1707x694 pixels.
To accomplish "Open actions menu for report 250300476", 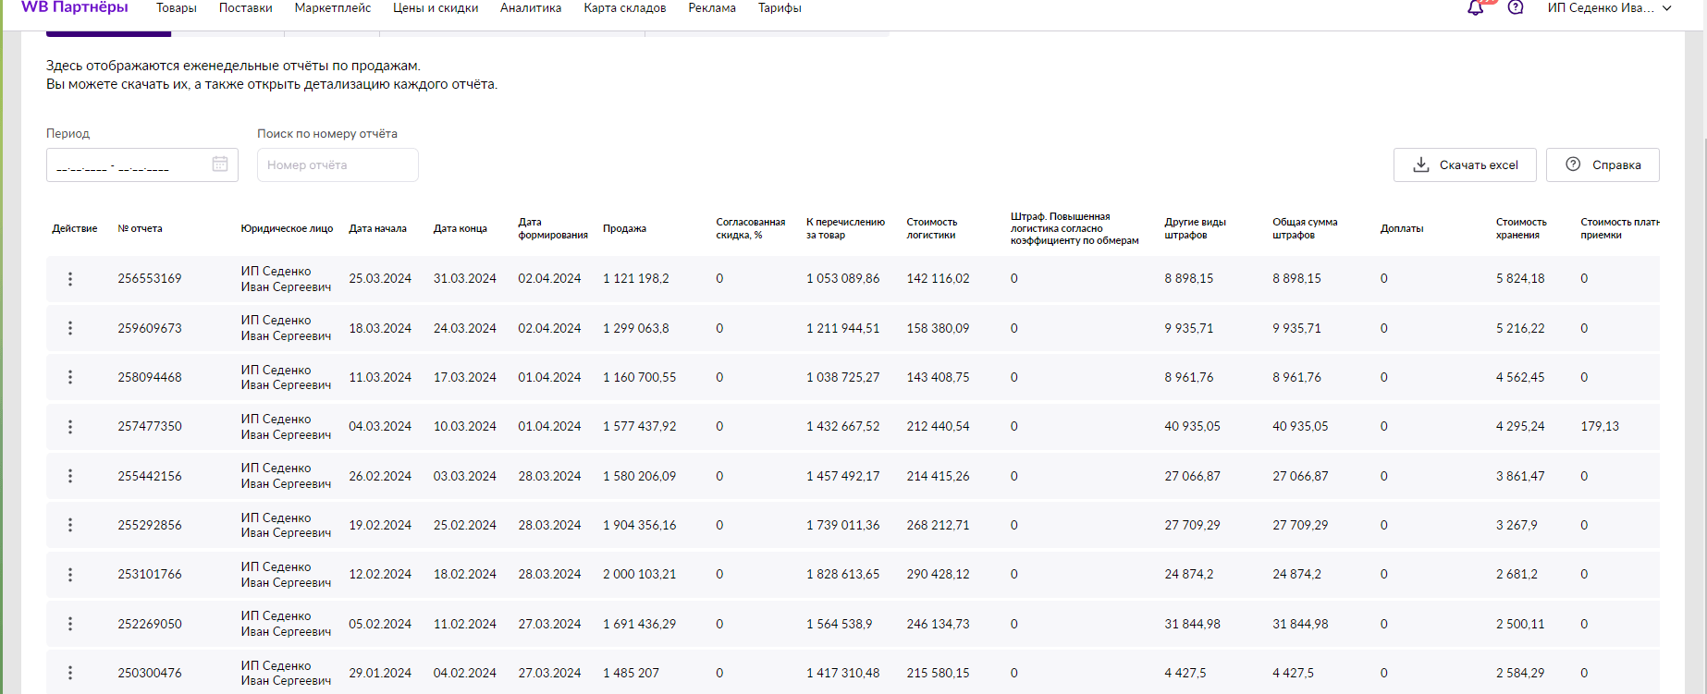I will coord(70,673).
